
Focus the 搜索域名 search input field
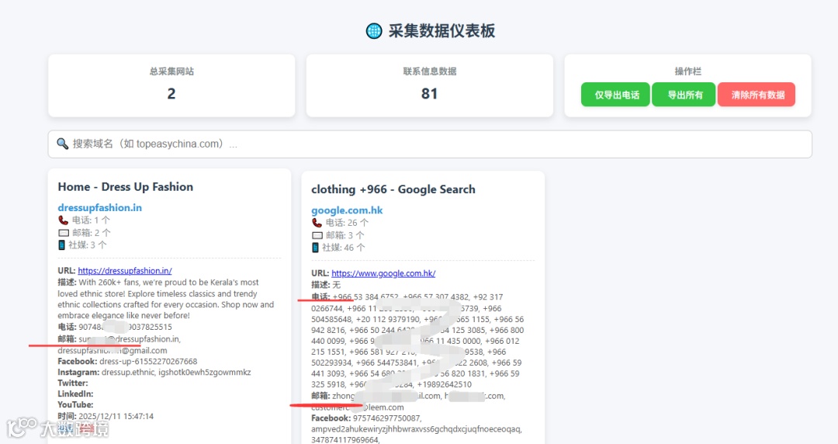[x=430, y=144]
